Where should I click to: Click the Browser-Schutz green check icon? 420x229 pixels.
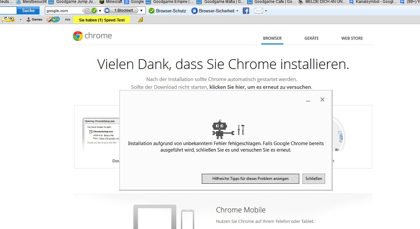click(151, 11)
